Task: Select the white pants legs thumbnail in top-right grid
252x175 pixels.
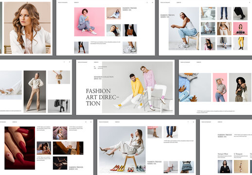Action: 208,14
